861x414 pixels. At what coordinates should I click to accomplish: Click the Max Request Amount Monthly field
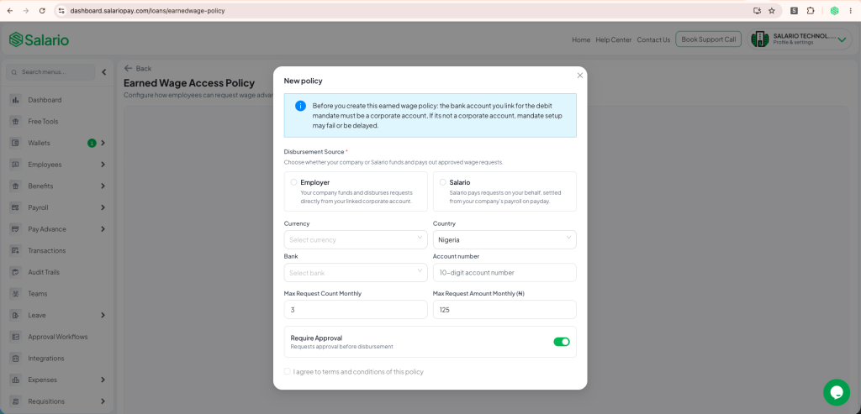(504, 309)
